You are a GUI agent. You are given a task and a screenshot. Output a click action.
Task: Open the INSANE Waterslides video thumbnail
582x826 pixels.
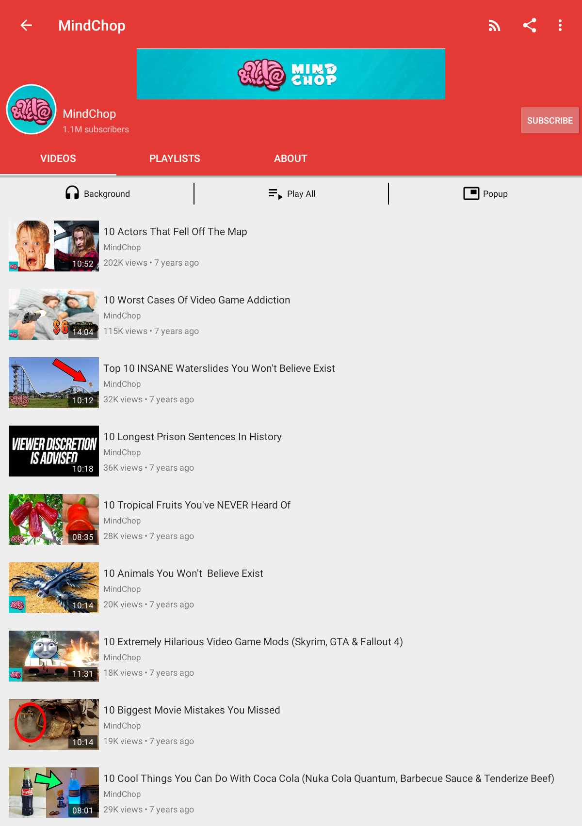click(54, 382)
